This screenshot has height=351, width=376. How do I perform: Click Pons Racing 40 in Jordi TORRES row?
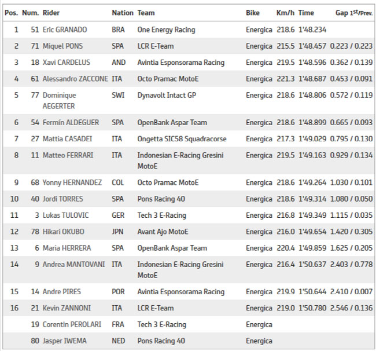click(x=161, y=199)
